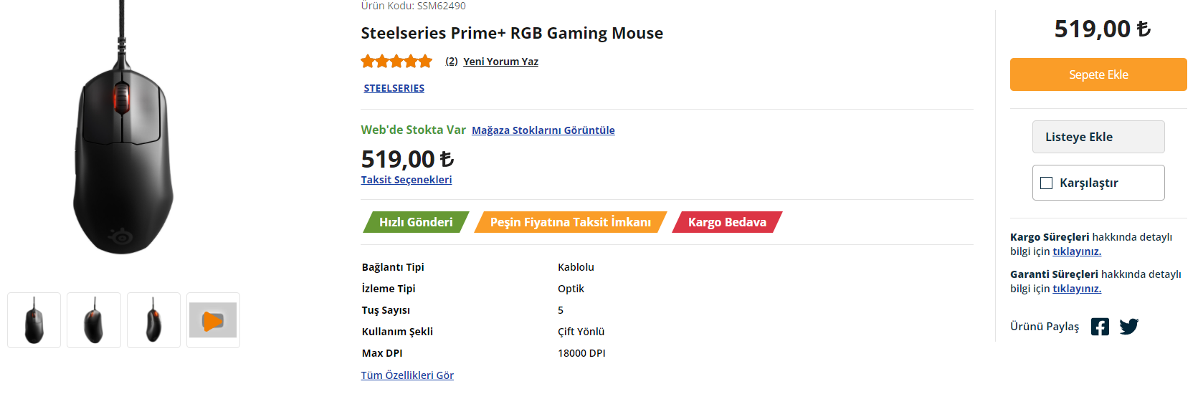Click the Kargo Bedava badge

[x=727, y=222]
